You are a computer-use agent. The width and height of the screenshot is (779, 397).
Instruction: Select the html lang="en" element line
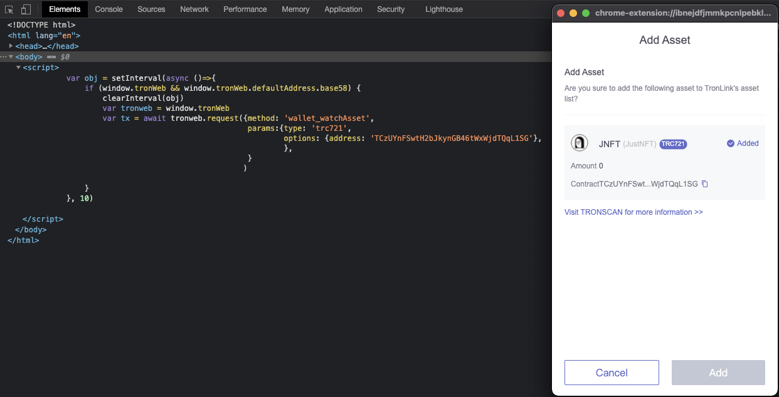(44, 36)
